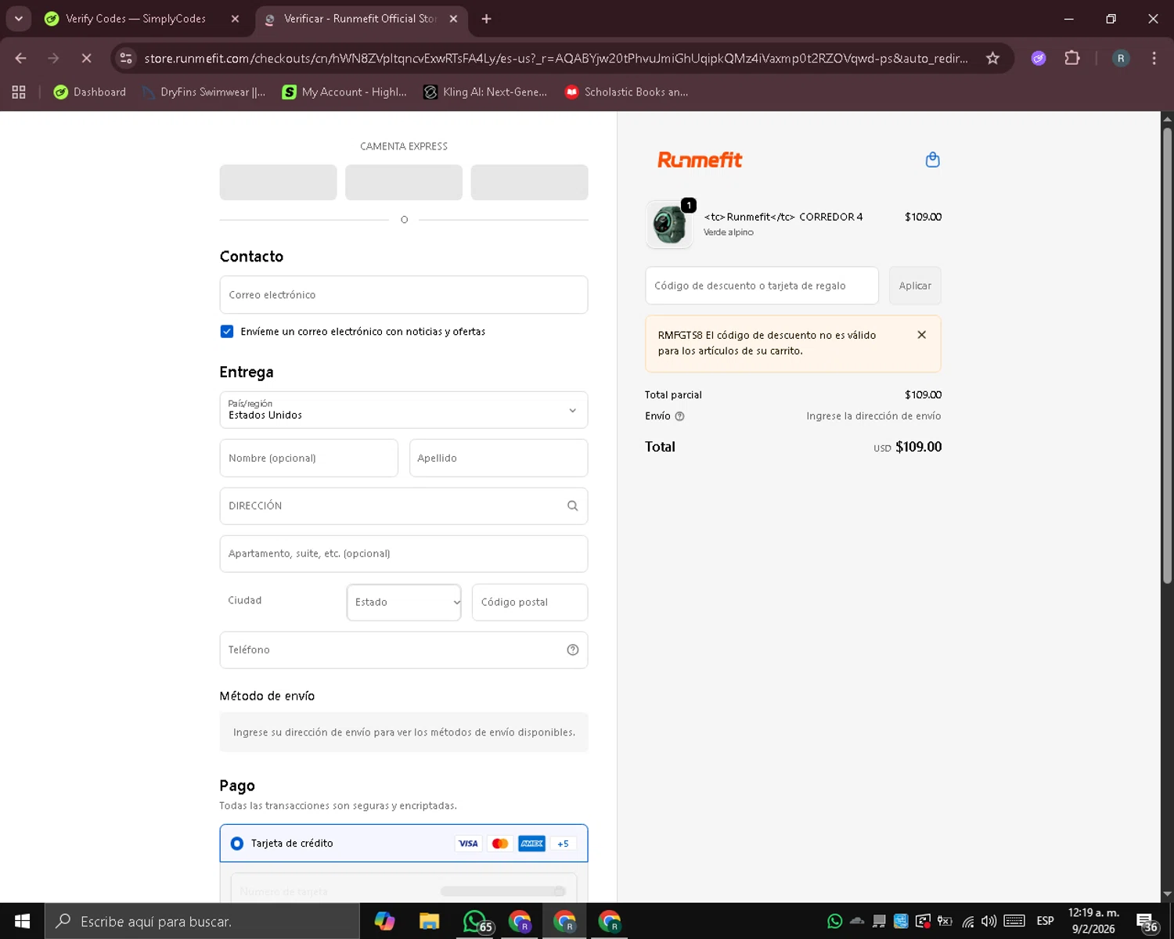Image resolution: width=1174 pixels, height=939 pixels.
Task: Open the Copilot taskbar icon
Action: (384, 921)
